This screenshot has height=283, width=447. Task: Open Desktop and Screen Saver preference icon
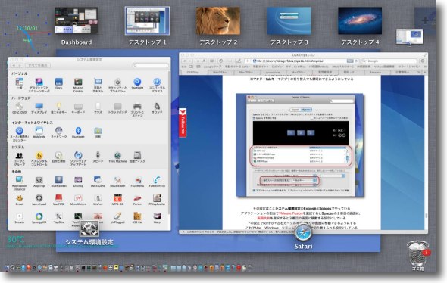[39, 82]
